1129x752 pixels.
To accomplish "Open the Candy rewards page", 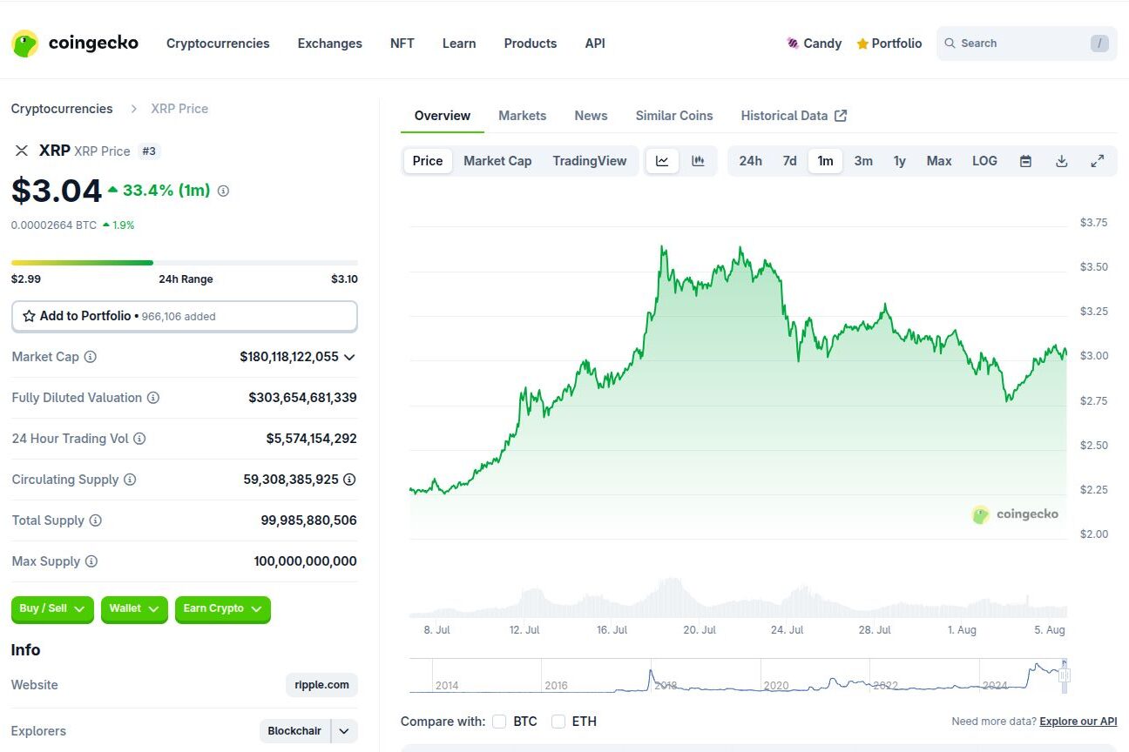I will tap(815, 43).
